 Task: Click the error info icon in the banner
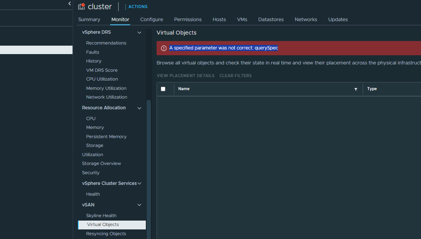tap(163, 48)
